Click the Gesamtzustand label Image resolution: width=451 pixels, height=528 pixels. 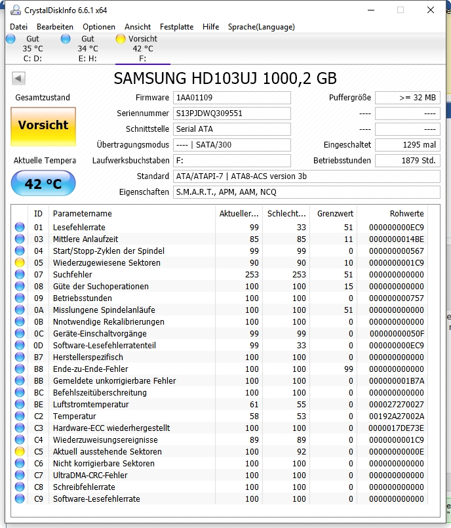click(x=43, y=98)
